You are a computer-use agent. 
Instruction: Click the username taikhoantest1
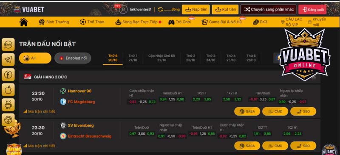point(141,9)
